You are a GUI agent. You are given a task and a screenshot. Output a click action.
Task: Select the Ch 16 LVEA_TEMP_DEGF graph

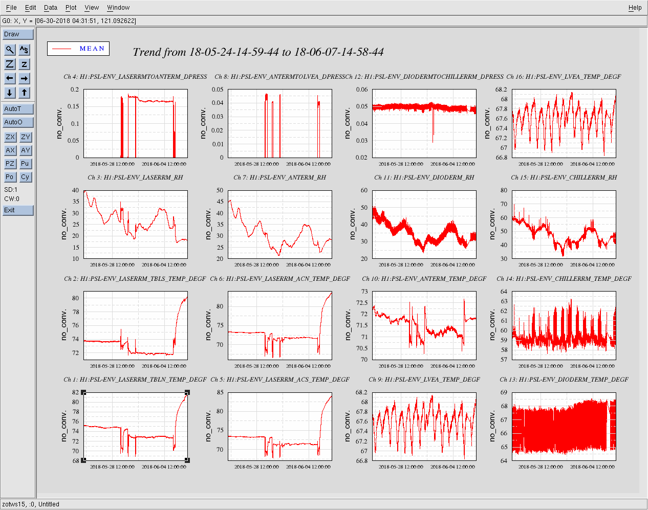(564, 123)
